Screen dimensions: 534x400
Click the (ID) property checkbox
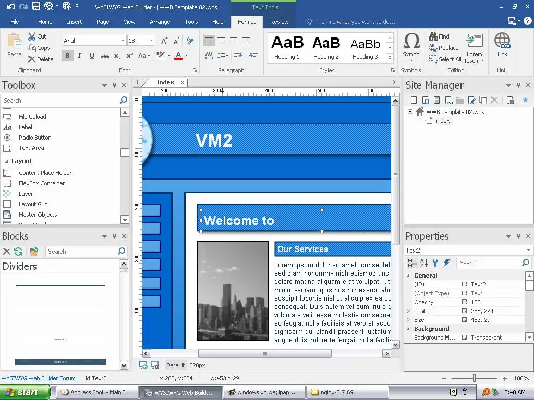point(464,284)
